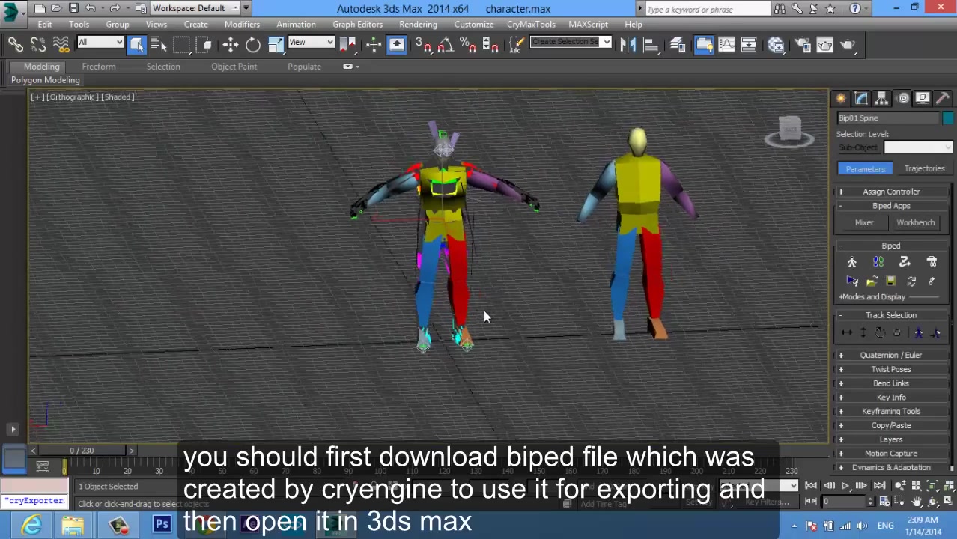The image size is (957, 539).
Task: Activate Footstep Mode
Action: tap(878, 261)
